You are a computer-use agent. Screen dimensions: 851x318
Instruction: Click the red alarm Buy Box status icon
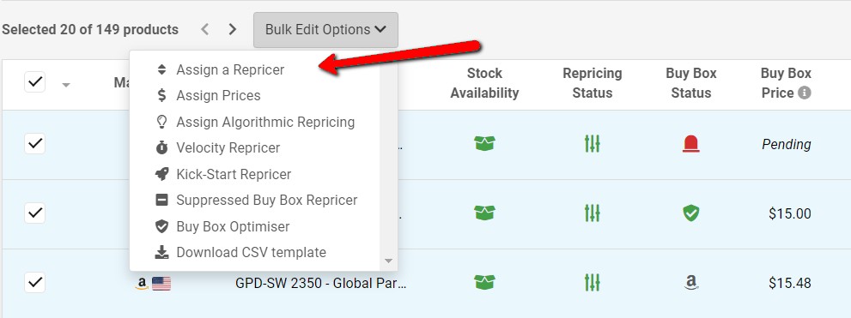point(691,144)
